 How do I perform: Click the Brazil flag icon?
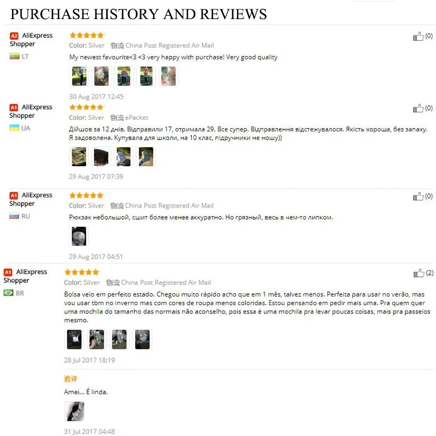(8, 293)
